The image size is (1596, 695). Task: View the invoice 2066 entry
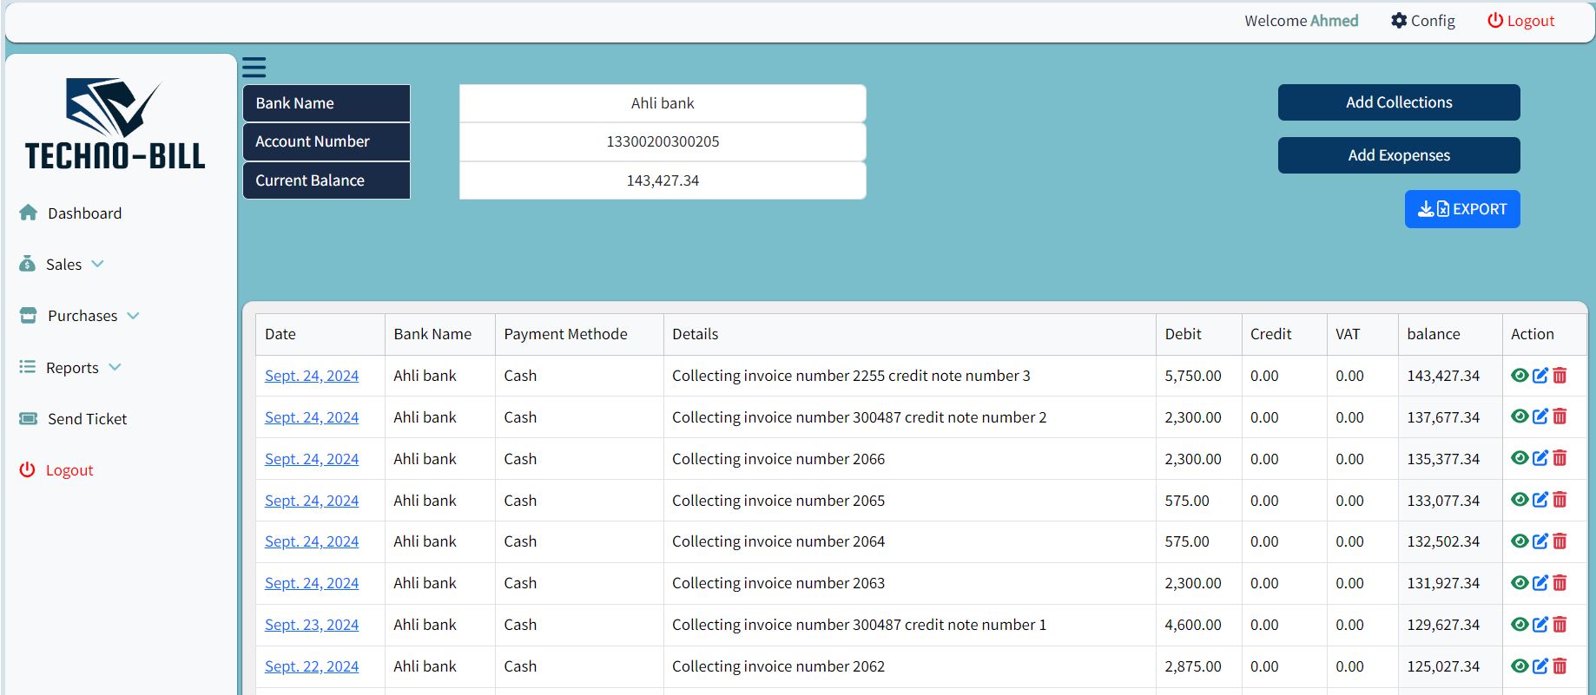1520,458
